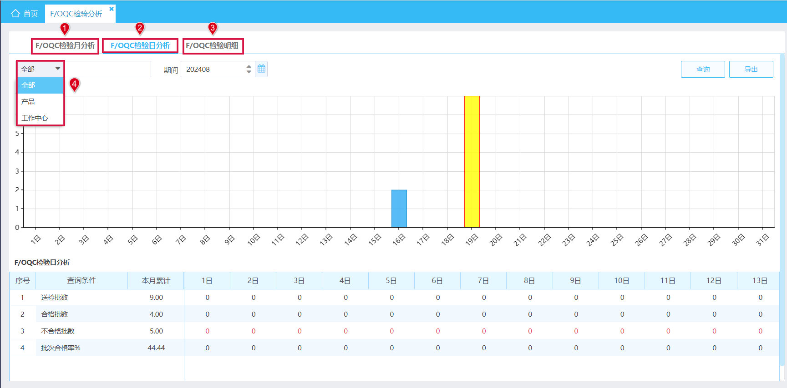Switch to F/OQC检验月分析 tab

[65, 45]
